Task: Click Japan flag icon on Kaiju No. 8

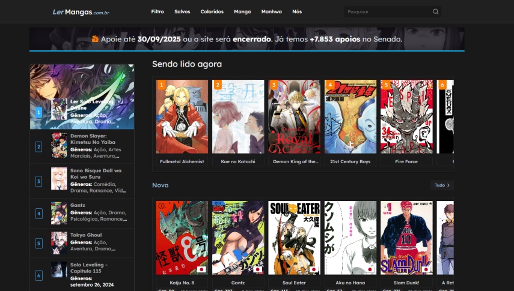Action: tap(201, 270)
